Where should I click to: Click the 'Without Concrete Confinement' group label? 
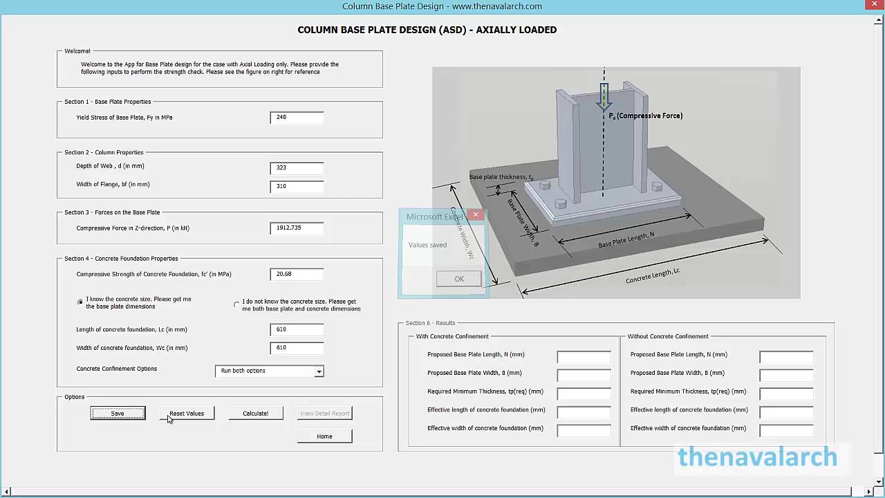point(668,336)
